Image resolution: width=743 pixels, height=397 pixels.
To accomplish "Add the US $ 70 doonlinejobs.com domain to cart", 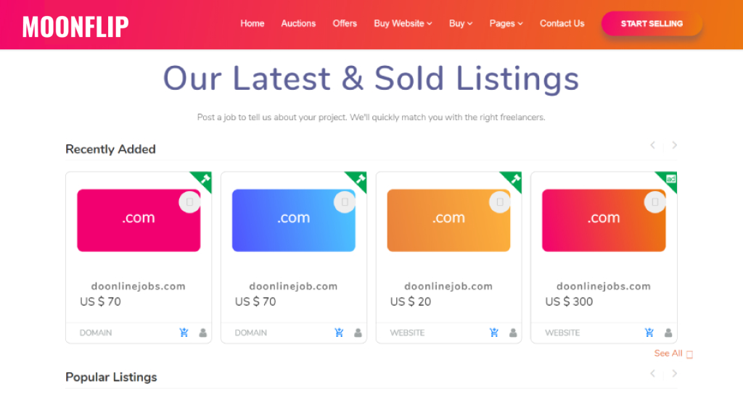I will coord(184,333).
